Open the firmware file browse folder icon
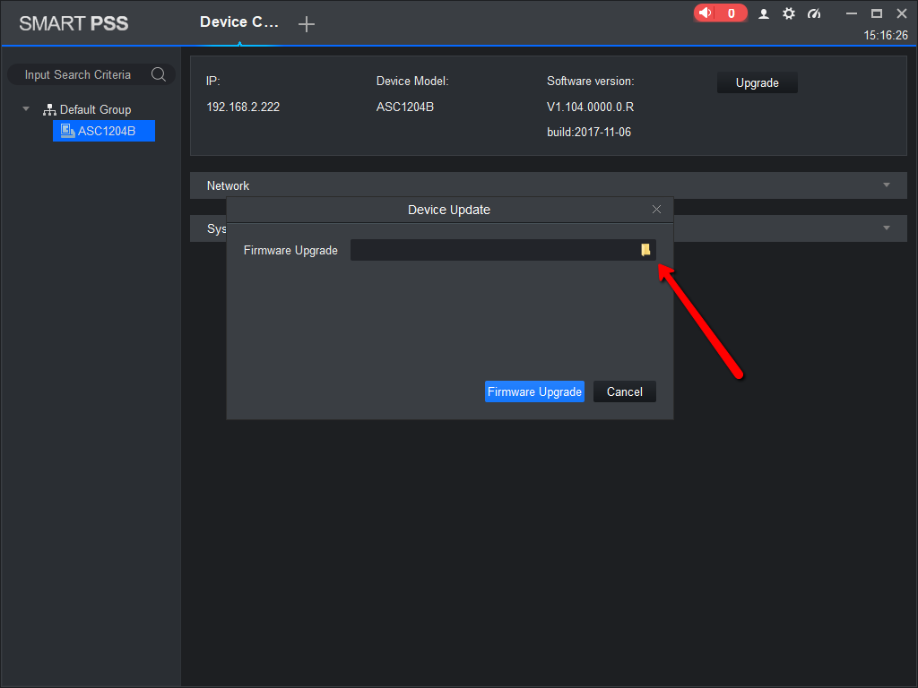 click(645, 250)
